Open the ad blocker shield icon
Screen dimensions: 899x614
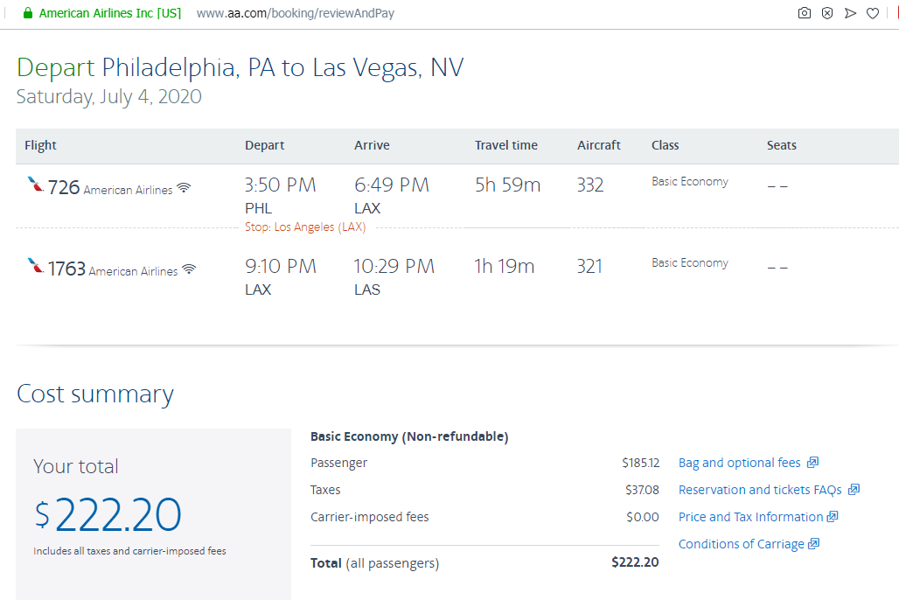click(826, 13)
